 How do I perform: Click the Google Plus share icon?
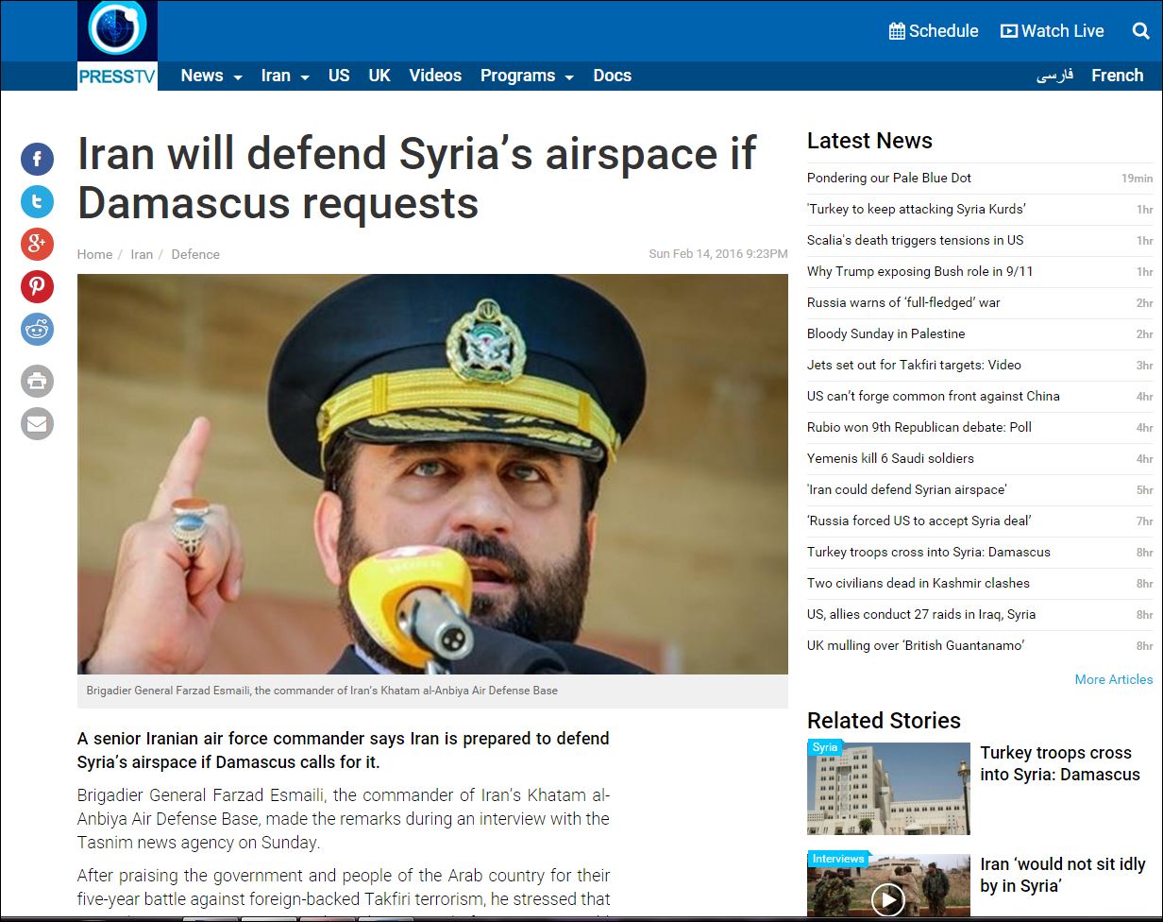click(38, 244)
